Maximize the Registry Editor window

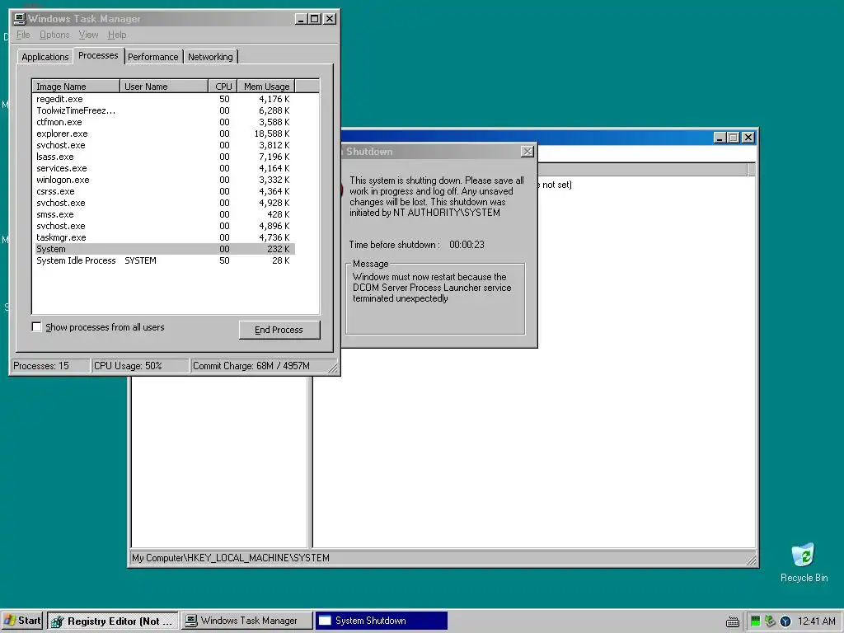733,138
